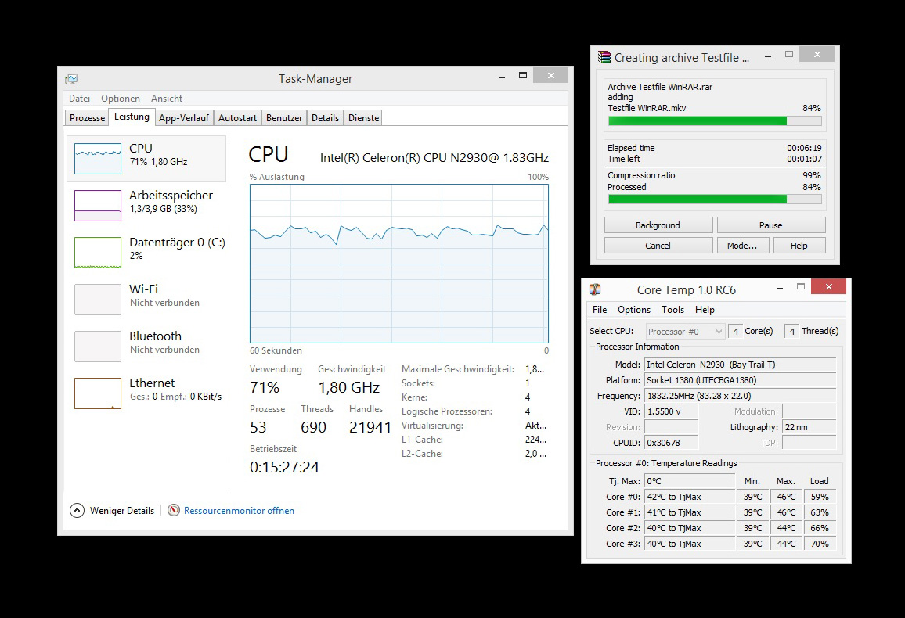Click the CPU usage graph in Task-Manager
This screenshot has width=905, height=618.
click(x=398, y=264)
